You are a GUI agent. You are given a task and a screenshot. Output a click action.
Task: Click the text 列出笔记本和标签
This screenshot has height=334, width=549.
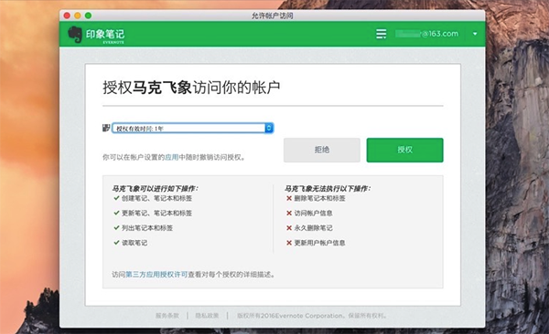tap(147, 228)
